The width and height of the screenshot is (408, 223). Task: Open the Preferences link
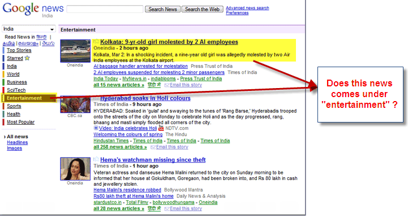(x=237, y=13)
